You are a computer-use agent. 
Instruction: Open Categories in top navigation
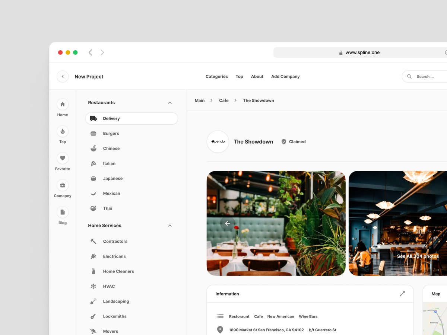pos(217,77)
